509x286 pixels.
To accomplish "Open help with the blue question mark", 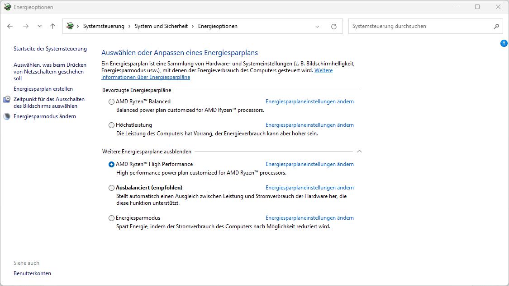I will coord(504,43).
